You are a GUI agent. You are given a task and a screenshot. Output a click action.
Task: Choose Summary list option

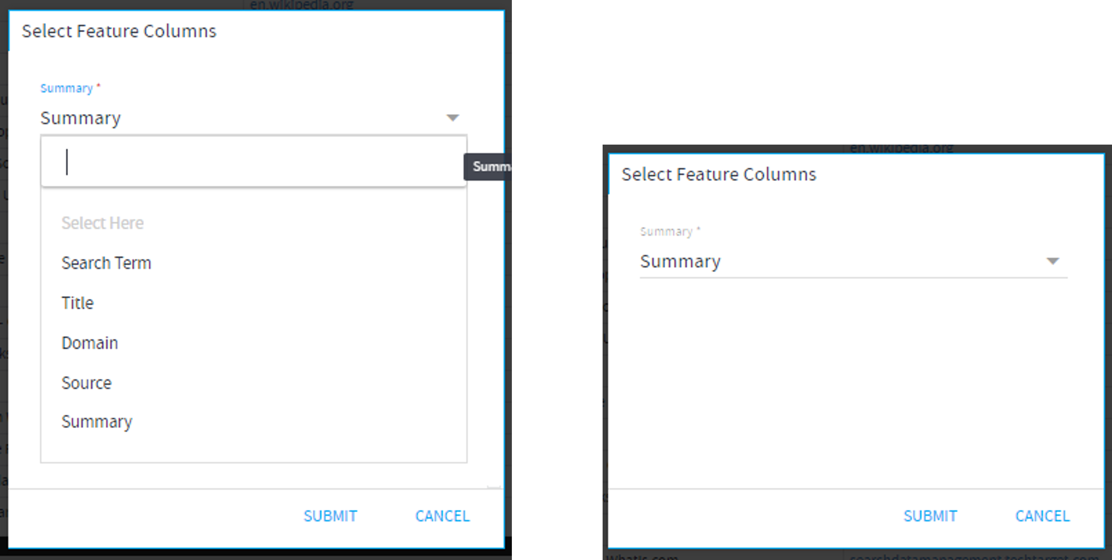[x=97, y=422]
